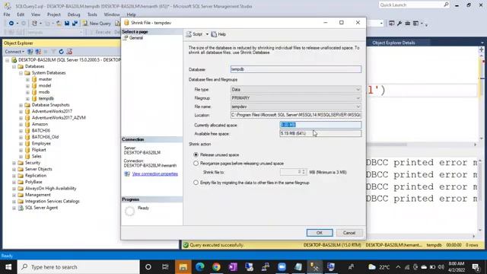Open Microsoft Edge from taskbar
Image resolution: width=487 pixels, height=274 pixels.
[x=199, y=267]
